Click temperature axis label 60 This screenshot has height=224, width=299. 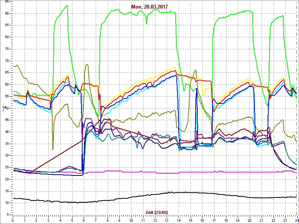(x=7, y=85)
